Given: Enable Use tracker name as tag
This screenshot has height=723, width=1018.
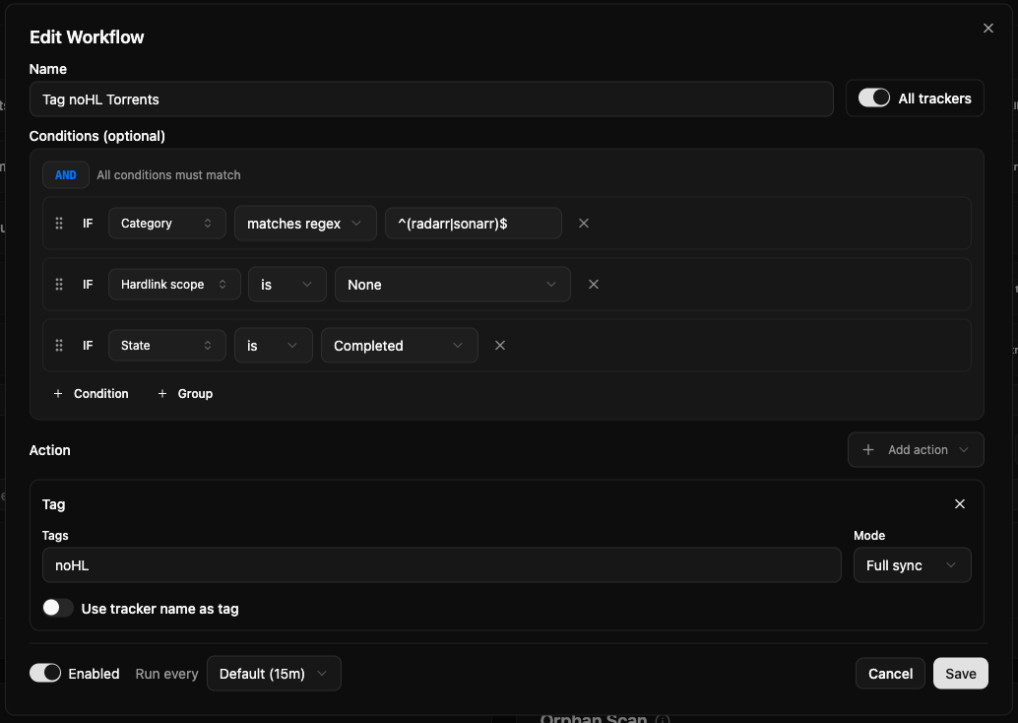Looking at the screenshot, I should [58, 609].
